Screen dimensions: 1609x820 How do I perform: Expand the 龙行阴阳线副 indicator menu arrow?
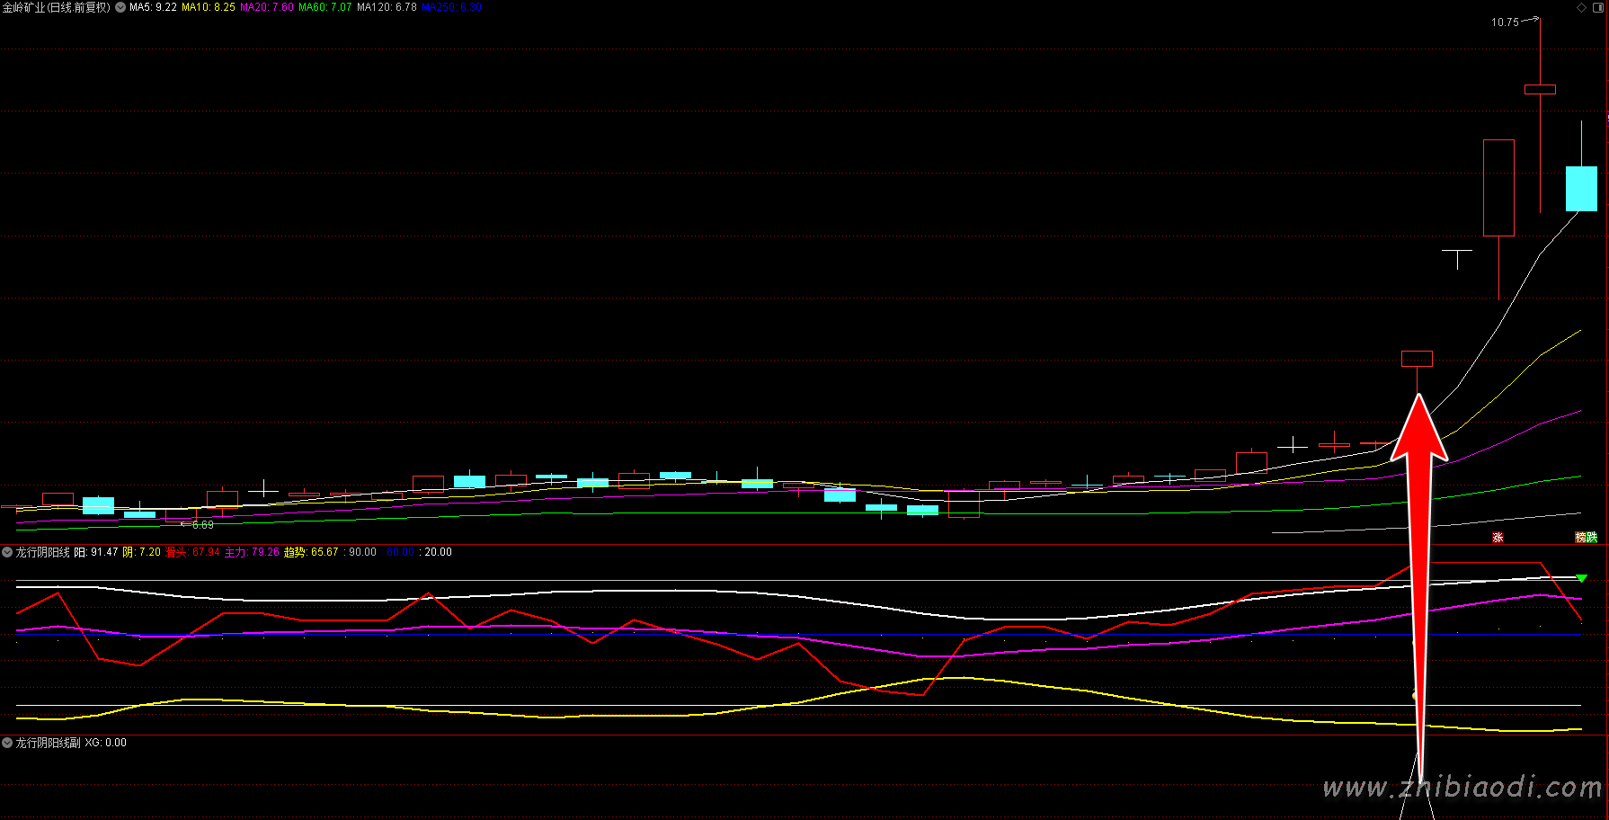tap(7, 743)
